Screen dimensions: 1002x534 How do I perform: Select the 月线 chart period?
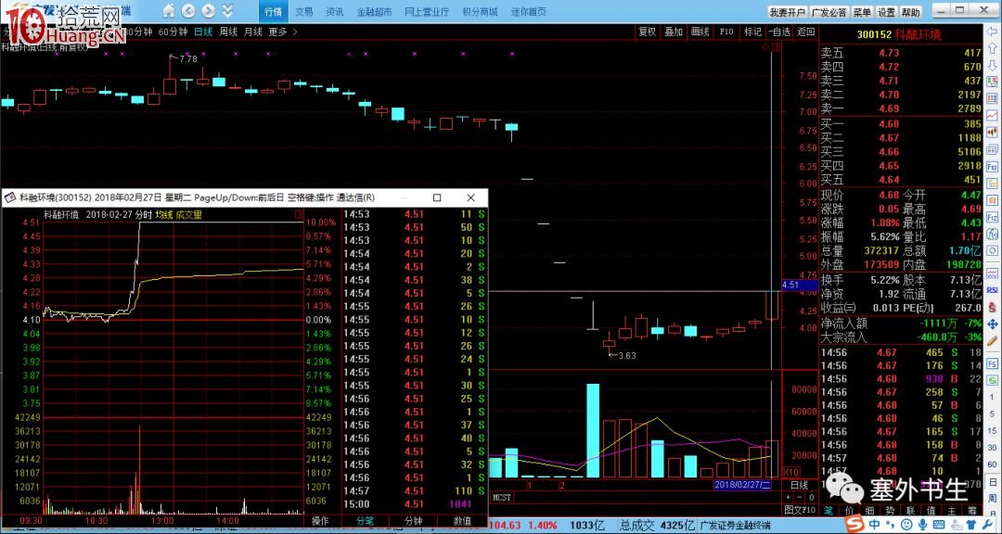253,32
